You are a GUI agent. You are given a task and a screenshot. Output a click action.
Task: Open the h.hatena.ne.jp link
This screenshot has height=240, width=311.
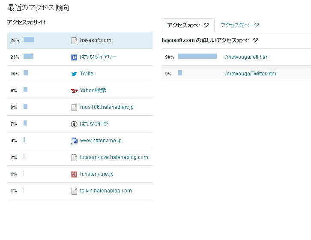[x=97, y=174]
